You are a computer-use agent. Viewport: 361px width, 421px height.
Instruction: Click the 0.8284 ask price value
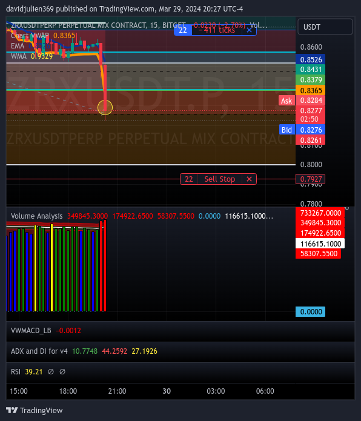click(x=311, y=101)
